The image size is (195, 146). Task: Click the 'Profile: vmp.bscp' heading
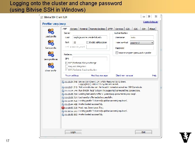54,24
